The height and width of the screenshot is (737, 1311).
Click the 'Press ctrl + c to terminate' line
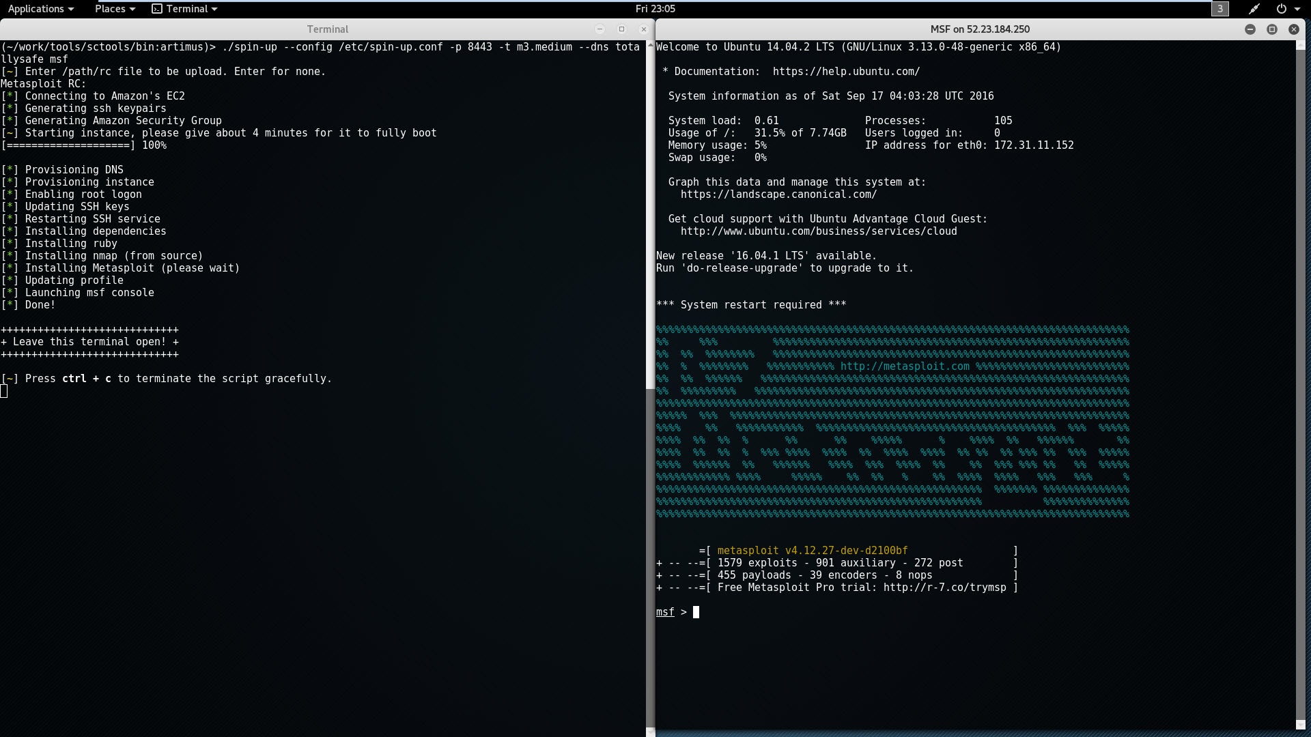pos(166,379)
